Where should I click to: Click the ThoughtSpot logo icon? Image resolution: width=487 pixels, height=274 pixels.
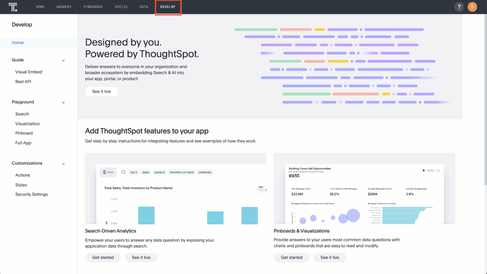point(13,7)
